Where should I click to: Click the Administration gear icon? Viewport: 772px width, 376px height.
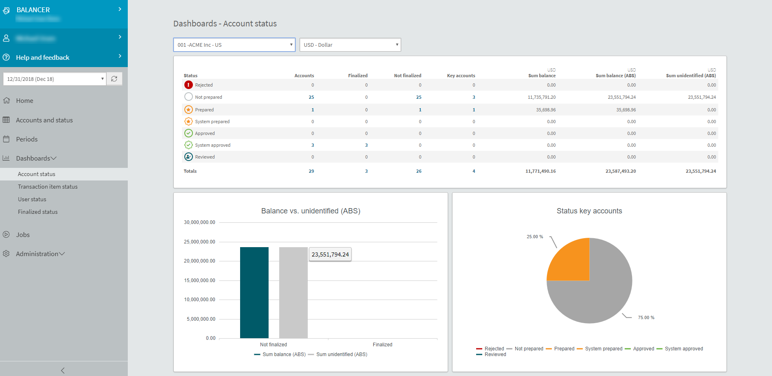click(7, 254)
